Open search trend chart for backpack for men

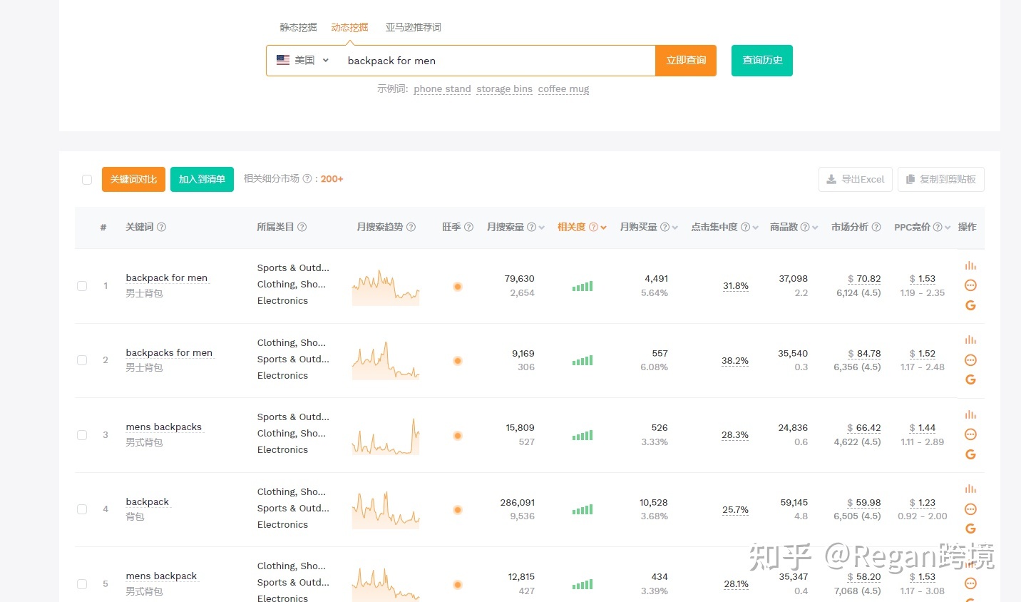pos(386,287)
